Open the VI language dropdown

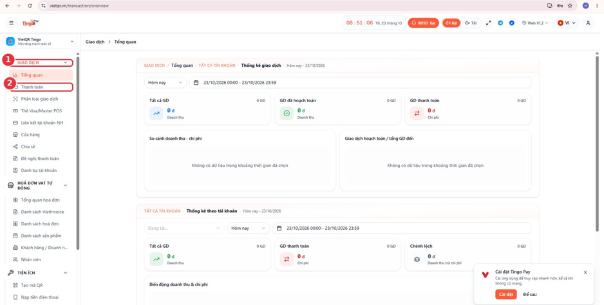coord(567,23)
